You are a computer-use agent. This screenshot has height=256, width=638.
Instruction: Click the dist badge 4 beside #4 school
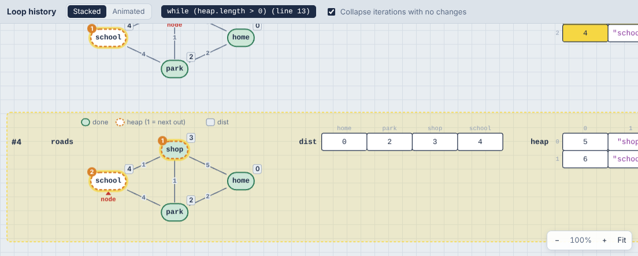[x=129, y=169]
